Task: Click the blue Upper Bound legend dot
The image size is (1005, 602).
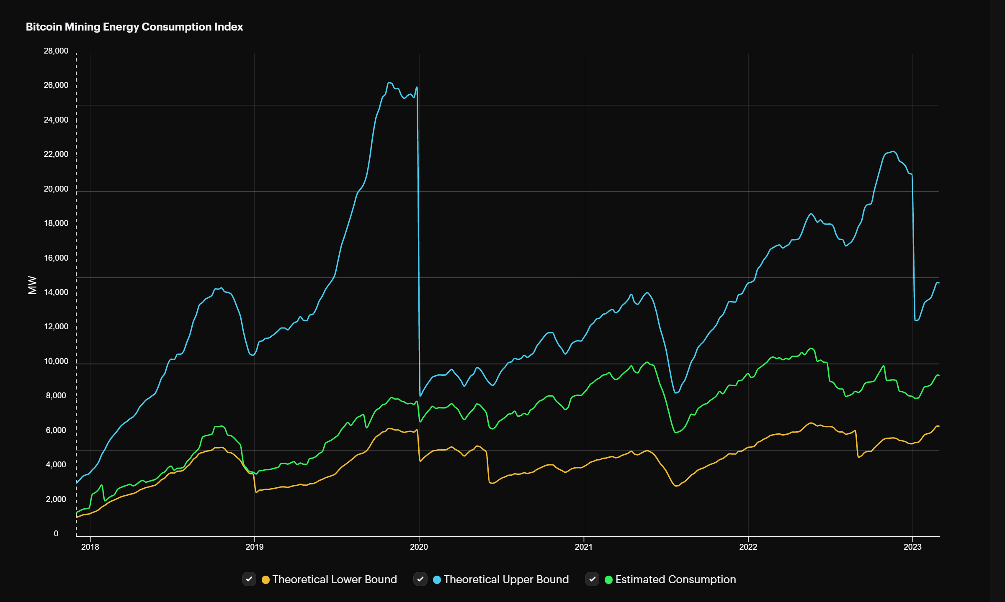Action: tap(437, 580)
